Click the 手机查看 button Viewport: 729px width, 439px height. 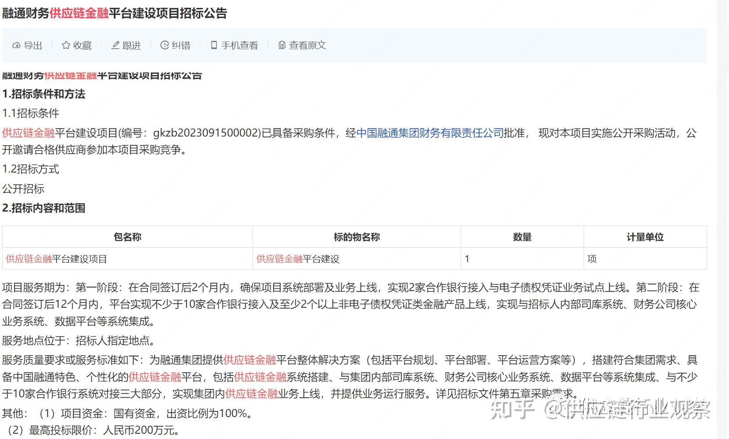pyautogui.click(x=234, y=45)
